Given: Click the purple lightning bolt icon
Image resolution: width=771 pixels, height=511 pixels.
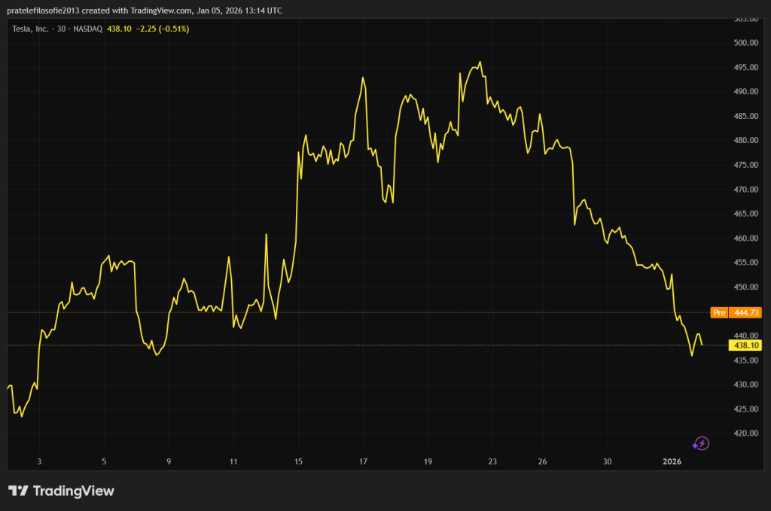Looking at the screenshot, I should pyautogui.click(x=701, y=443).
